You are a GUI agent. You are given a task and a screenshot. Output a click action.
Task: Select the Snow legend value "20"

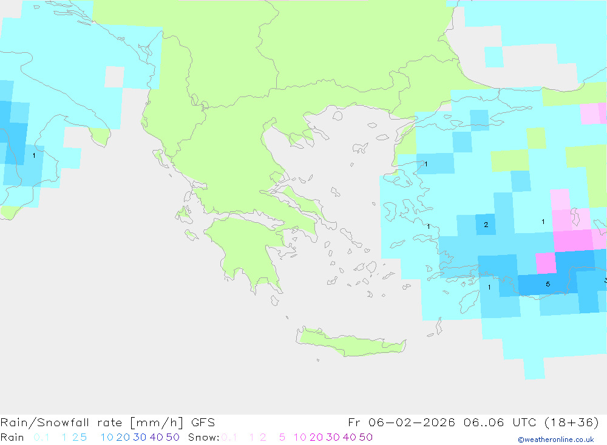tap(316, 437)
